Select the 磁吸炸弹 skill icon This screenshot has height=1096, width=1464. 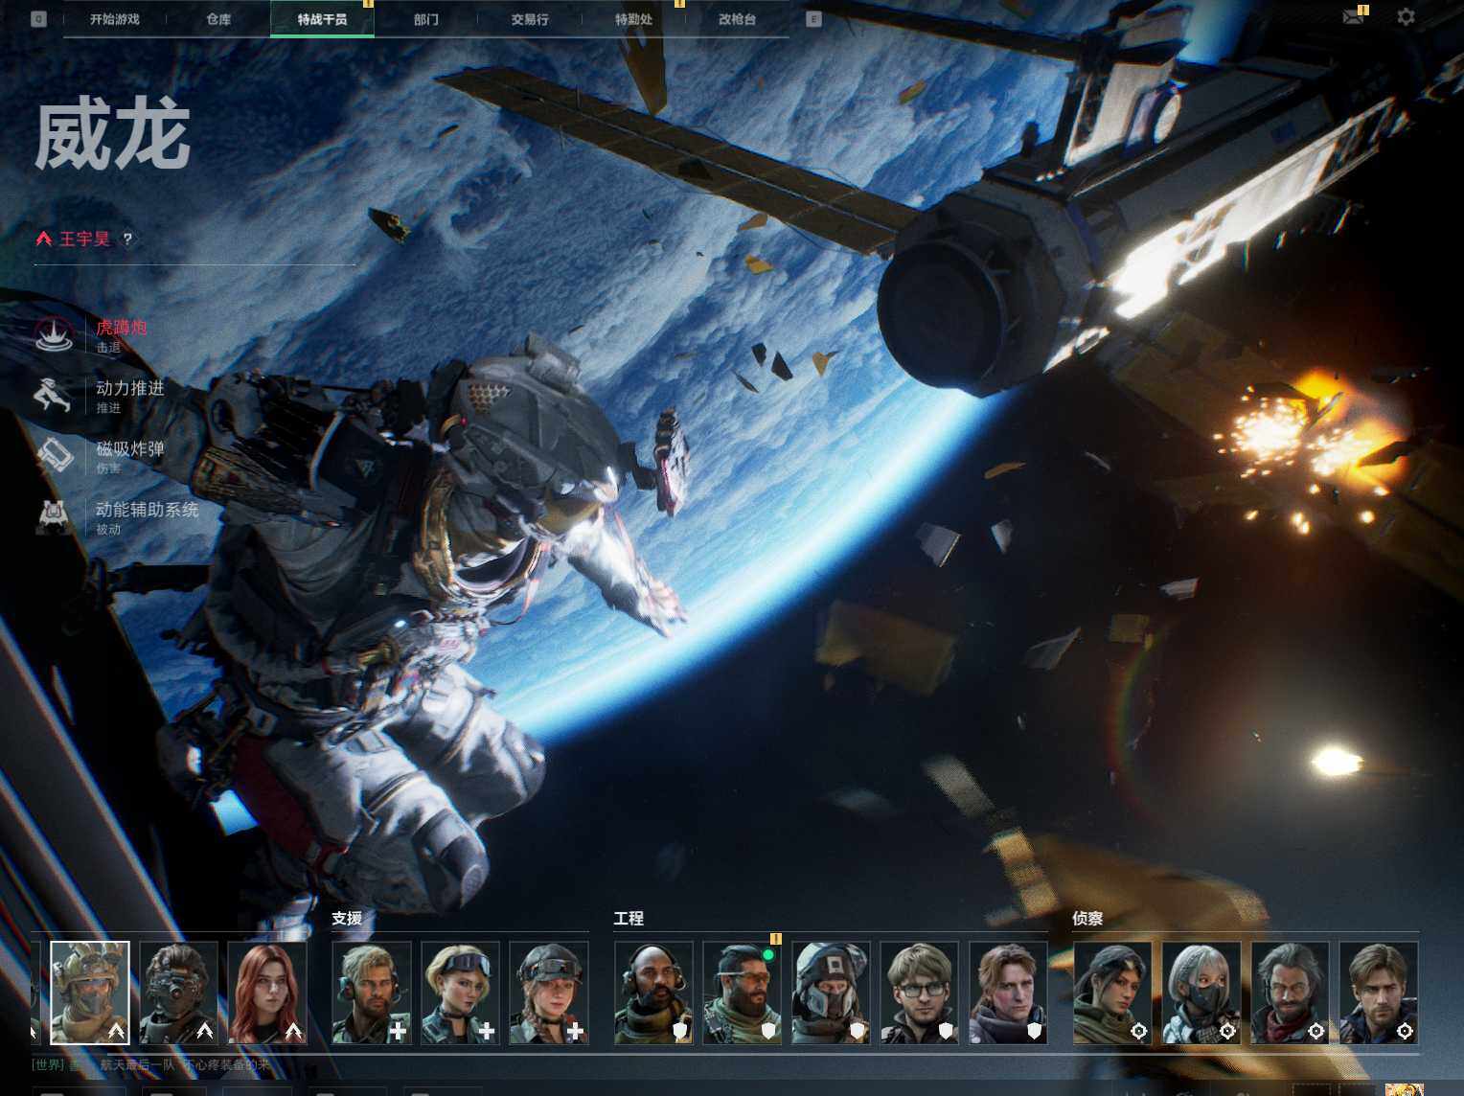(55, 455)
